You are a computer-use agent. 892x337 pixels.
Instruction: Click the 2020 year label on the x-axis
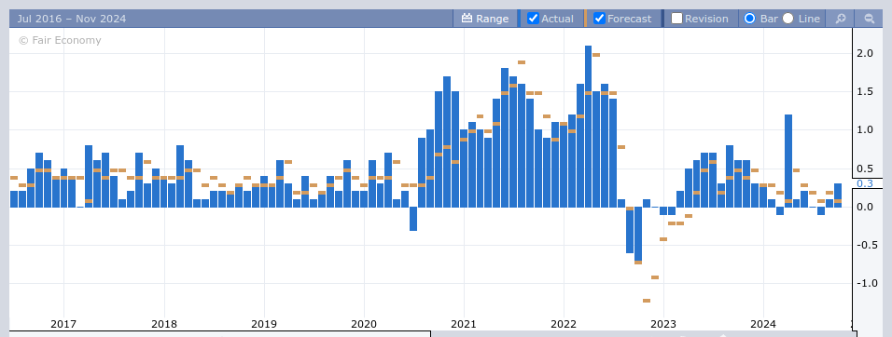(364, 324)
